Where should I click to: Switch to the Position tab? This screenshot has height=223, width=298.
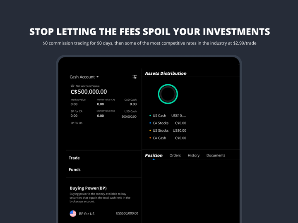coord(154,155)
